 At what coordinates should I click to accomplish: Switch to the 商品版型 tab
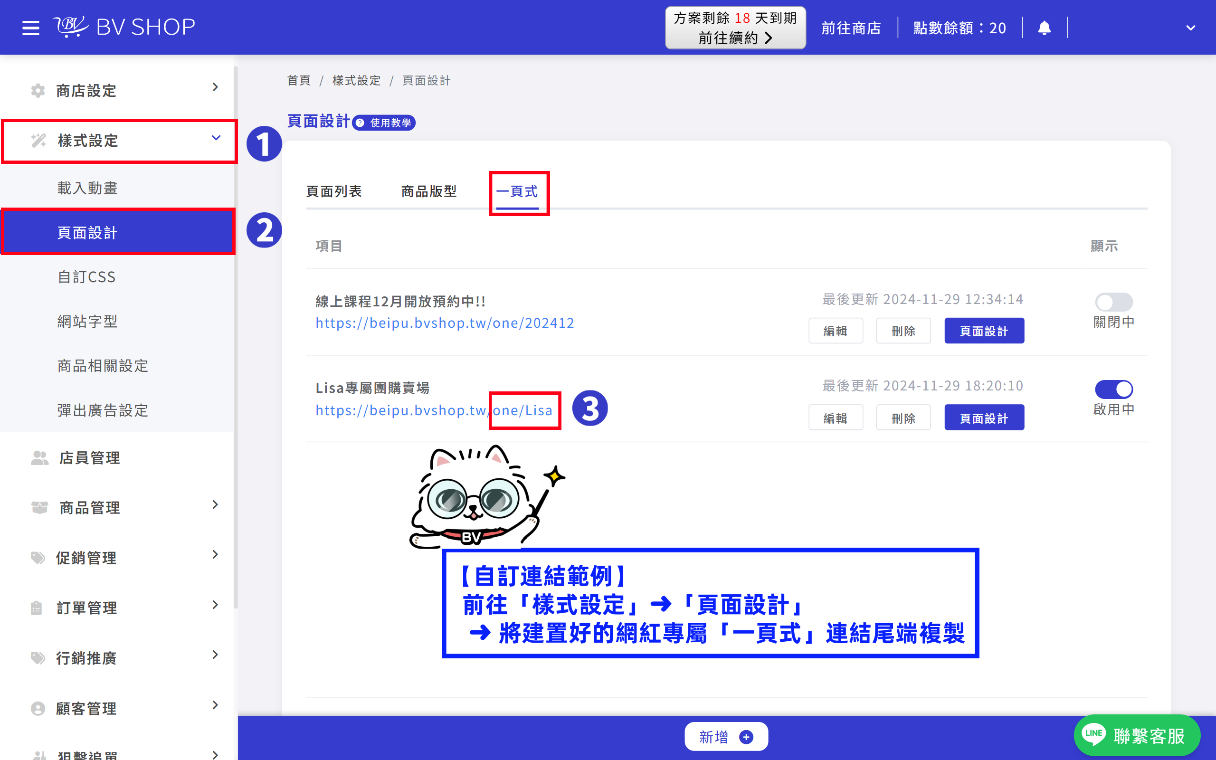(428, 191)
